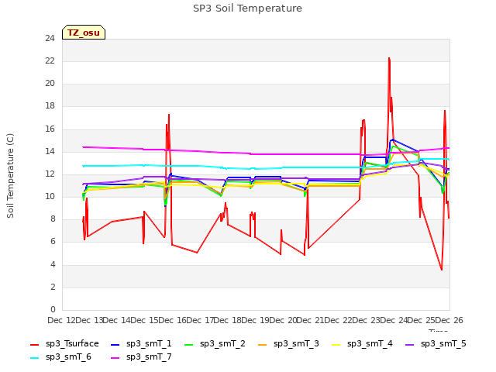Click the yellow sp3_smT_4 legend color marker
The height and width of the screenshot is (372, 496).
click(x=336, y=344)
